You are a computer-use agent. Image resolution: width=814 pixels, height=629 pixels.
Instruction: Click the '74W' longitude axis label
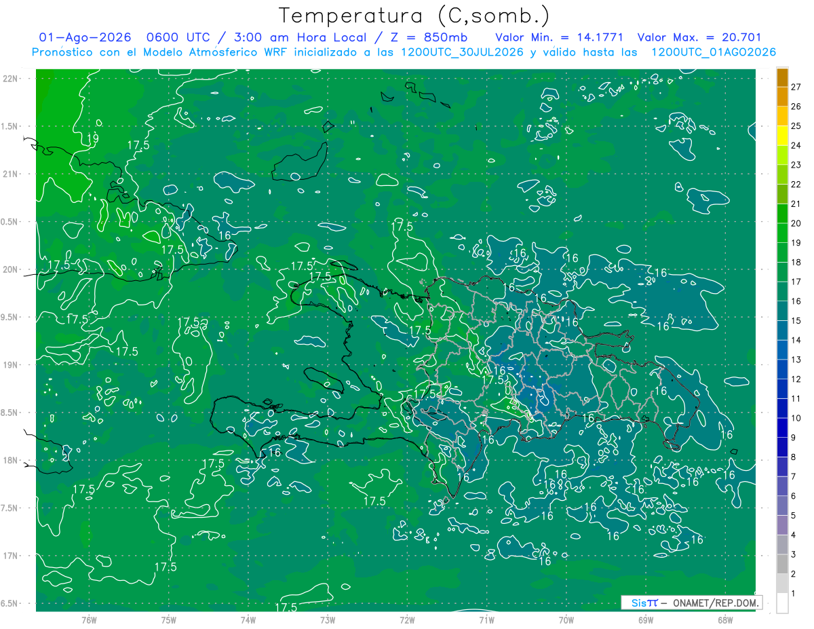[x=248, y=620]
